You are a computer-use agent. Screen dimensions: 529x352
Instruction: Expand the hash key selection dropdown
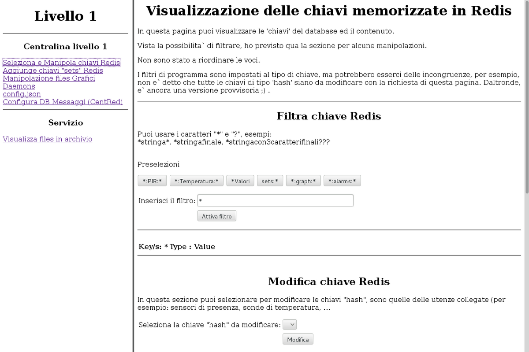(290, 325)
